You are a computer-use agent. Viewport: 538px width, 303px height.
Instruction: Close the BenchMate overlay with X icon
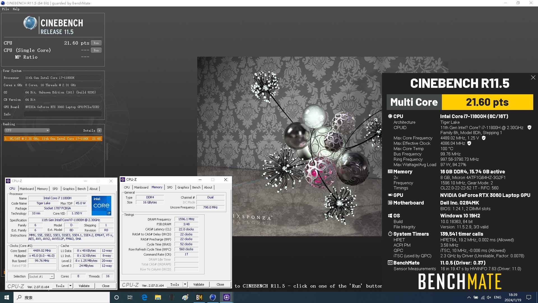click(533, 77)
